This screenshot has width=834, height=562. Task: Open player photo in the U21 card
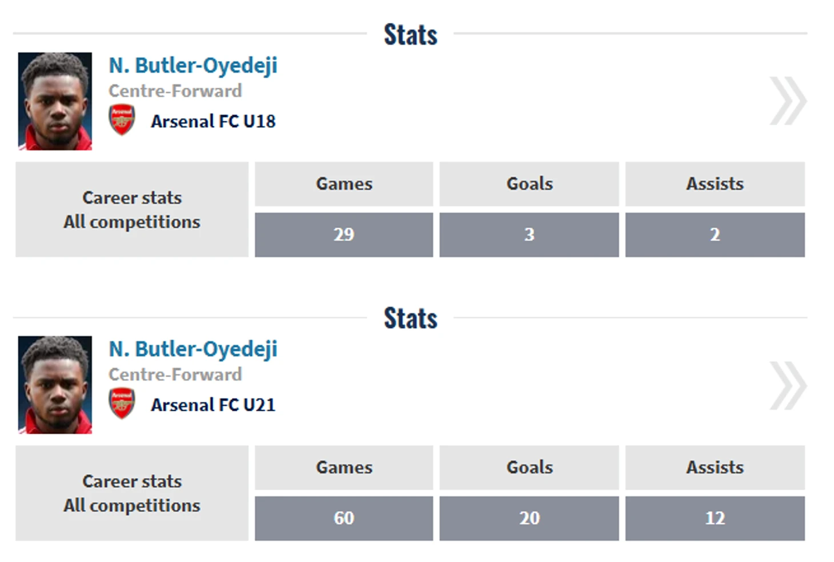coord(55,385)
